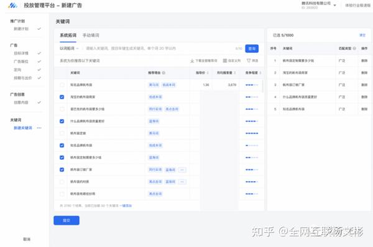373x247 pixels.
Task: Select 新建关键词 in the sidebar
Action: (x=23, y=128)
